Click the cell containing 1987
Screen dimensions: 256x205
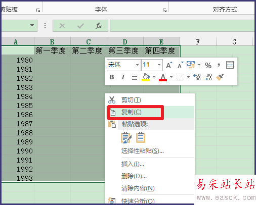(18, 124)
